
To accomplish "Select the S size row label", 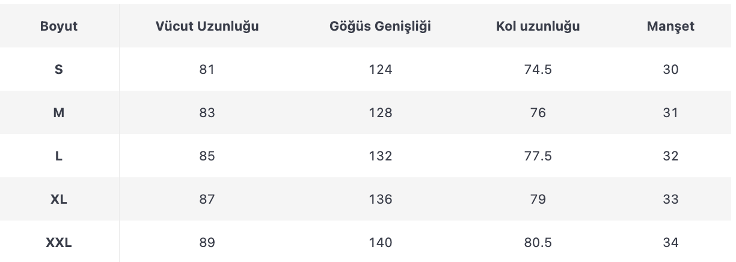I will (59, 70).
